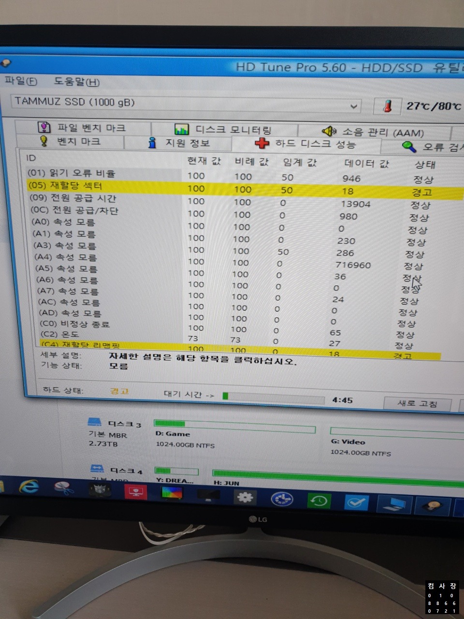
Task: Click the 상태 column header
Action: tap(425, 164)
